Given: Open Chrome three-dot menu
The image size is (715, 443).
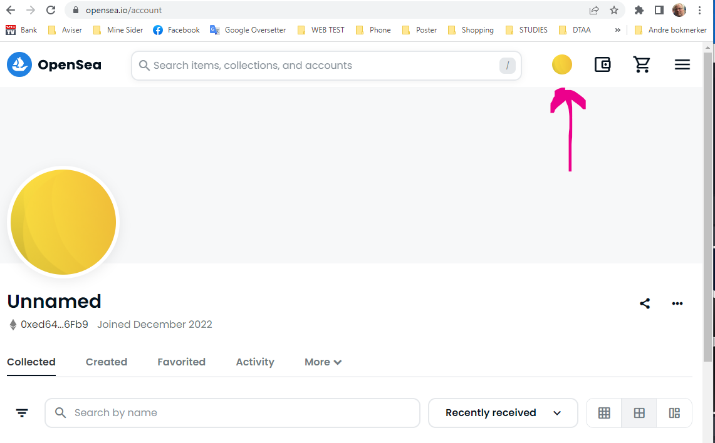Looking at the screenshot, I should coord(699,10).
